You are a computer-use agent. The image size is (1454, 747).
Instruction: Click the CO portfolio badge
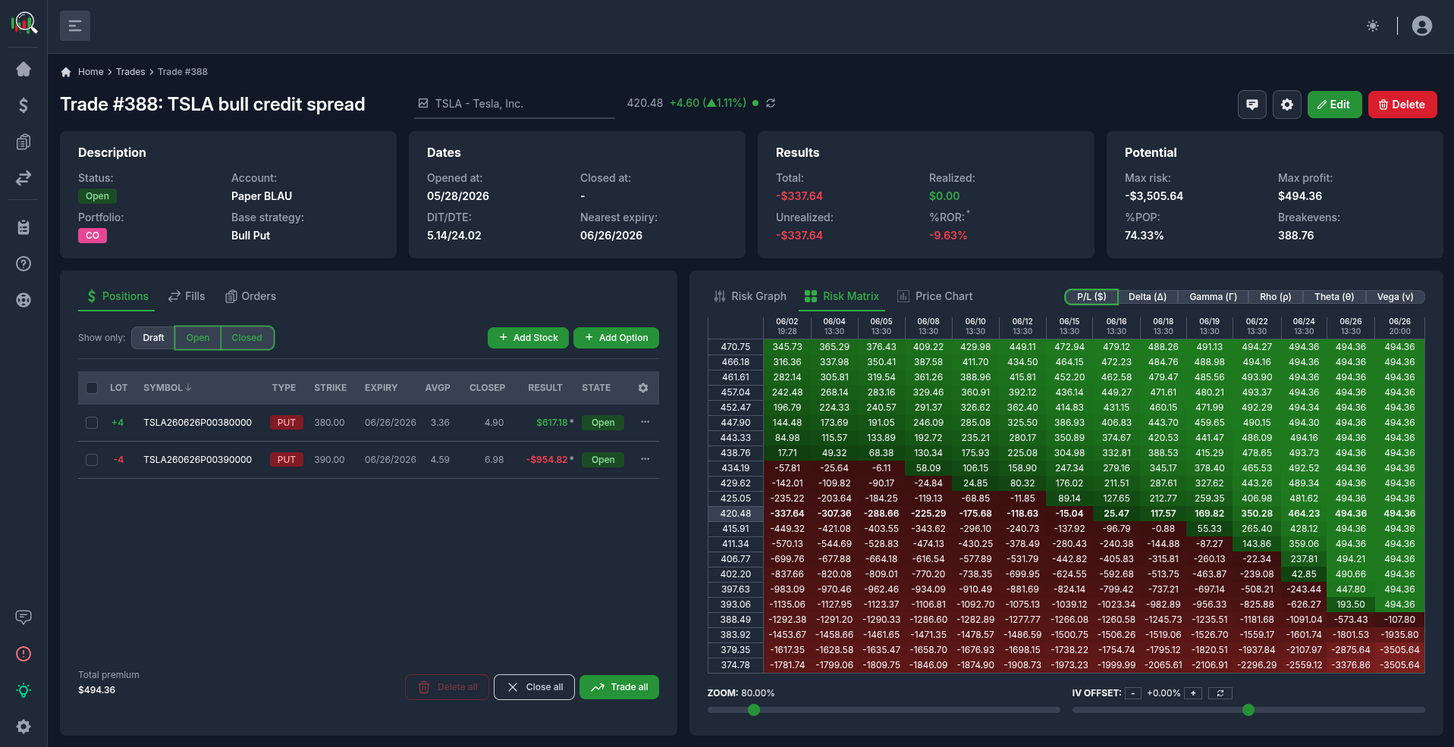click(93, 236)
